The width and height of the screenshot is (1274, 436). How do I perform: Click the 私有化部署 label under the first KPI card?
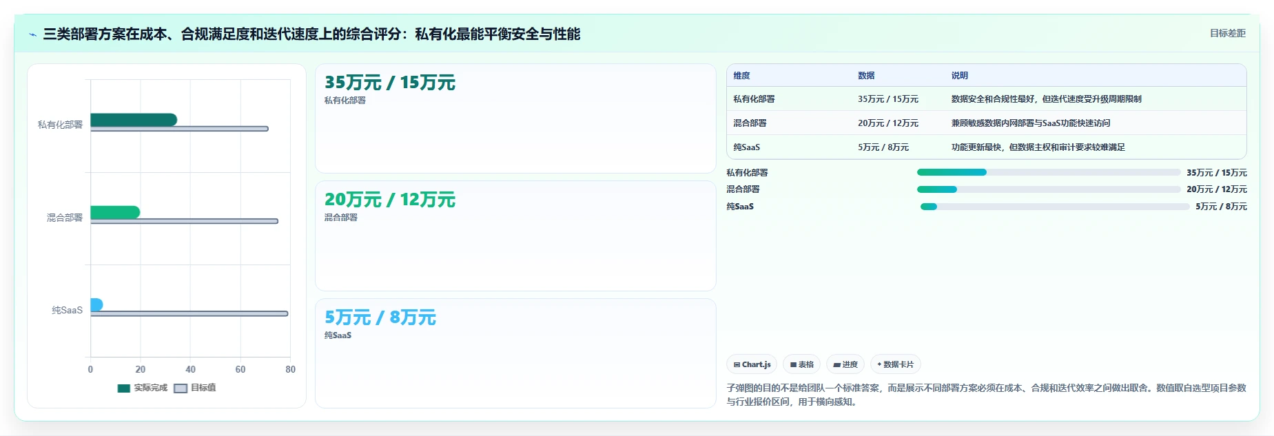point(345,101)
